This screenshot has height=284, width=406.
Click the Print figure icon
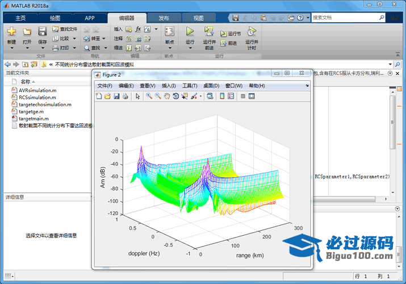pos(125,97)
